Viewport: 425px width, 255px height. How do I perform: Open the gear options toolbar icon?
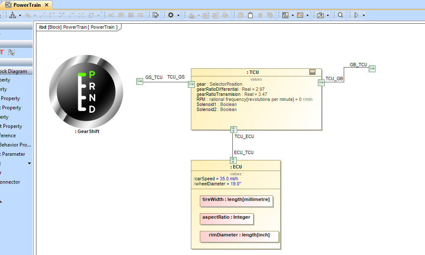tap(171, 15)
